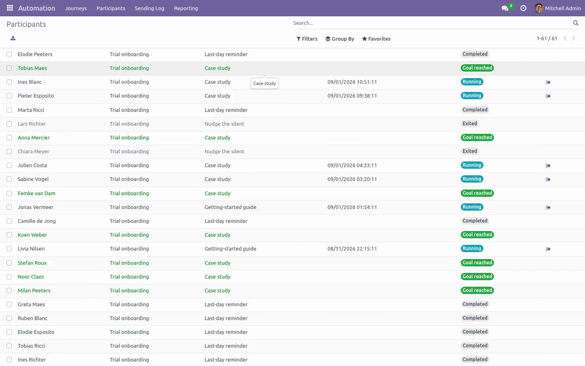
Task: Click Goal reached badge on Tobias Maes row
Action: tap(477, 68)
